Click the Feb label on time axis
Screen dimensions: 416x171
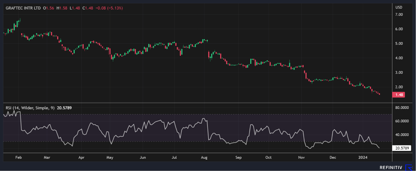click(18, 157)
